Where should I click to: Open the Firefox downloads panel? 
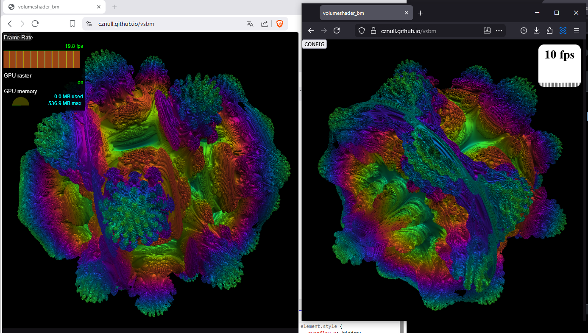537,31
